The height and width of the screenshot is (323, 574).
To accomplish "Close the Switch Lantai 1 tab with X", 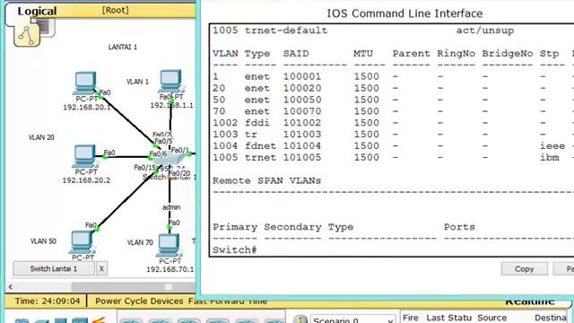I will [101, 269].
